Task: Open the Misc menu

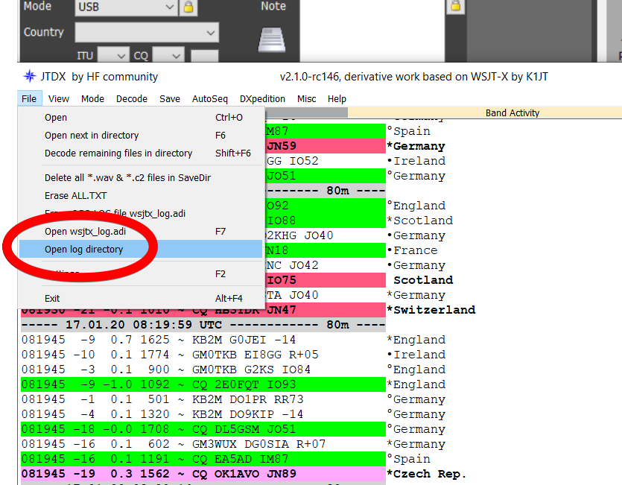Action: click(307, 99)
